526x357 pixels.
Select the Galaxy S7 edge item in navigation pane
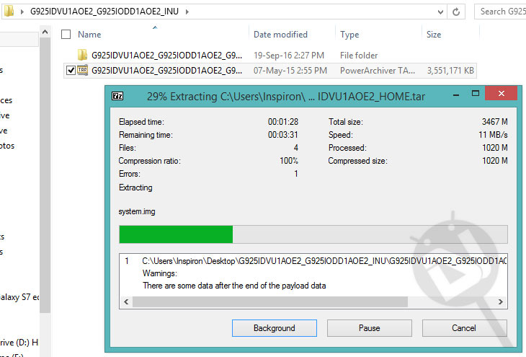click(x=19, y=297)
